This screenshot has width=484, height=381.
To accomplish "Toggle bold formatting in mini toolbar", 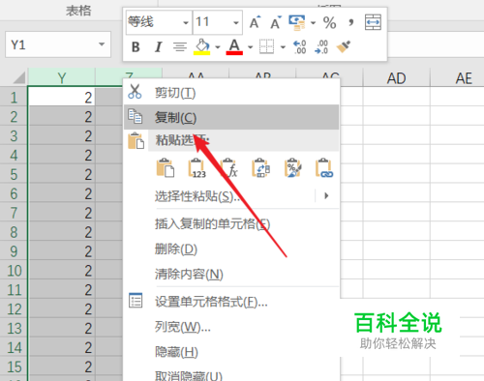I will [136, 47].
